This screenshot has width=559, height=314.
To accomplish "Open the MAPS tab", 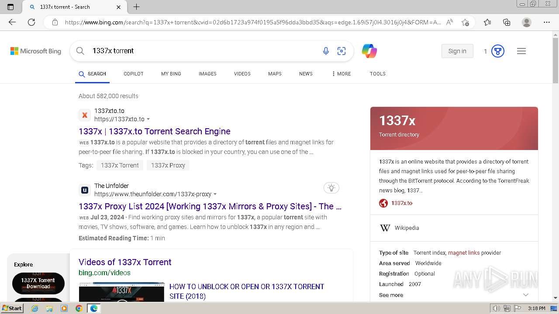I will [275, 74].
